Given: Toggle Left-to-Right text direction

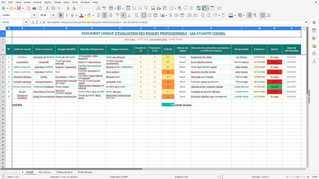Looking at the screenshot, I should click(x=249, y=15).
